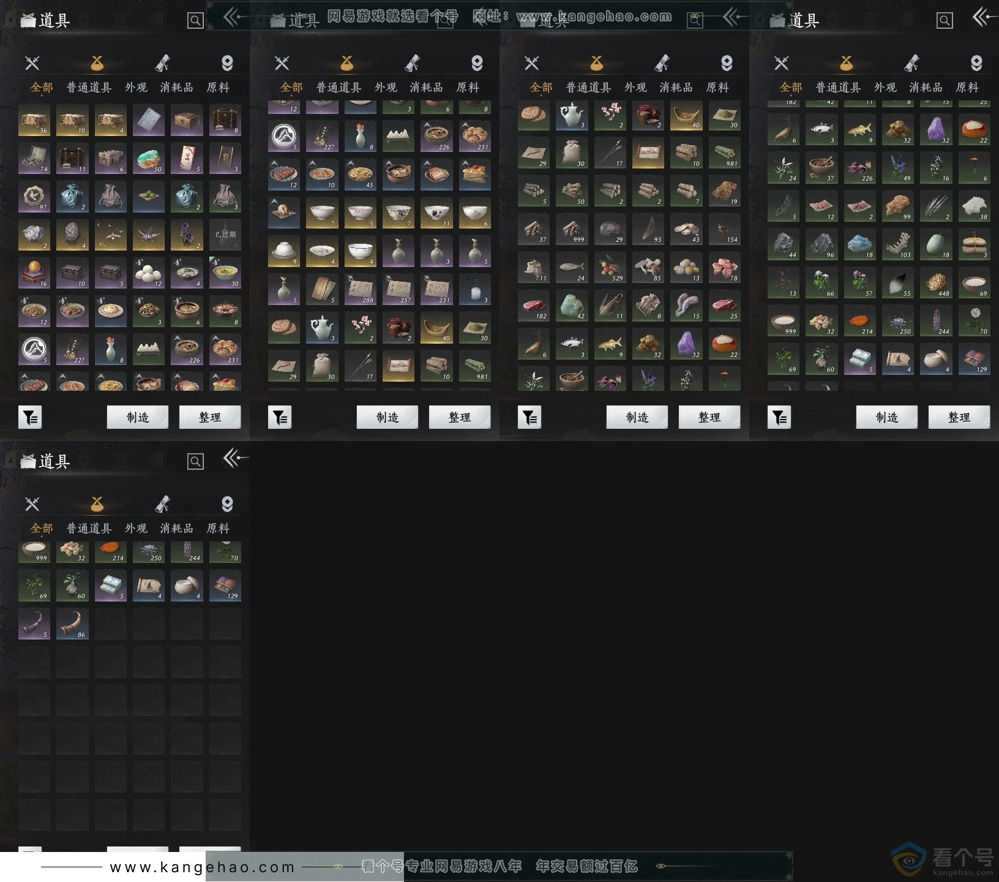Select the chest item with count 36

click(34, 120)
